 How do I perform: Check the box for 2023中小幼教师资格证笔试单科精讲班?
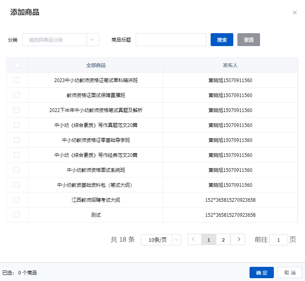click(x=17, y=80)
